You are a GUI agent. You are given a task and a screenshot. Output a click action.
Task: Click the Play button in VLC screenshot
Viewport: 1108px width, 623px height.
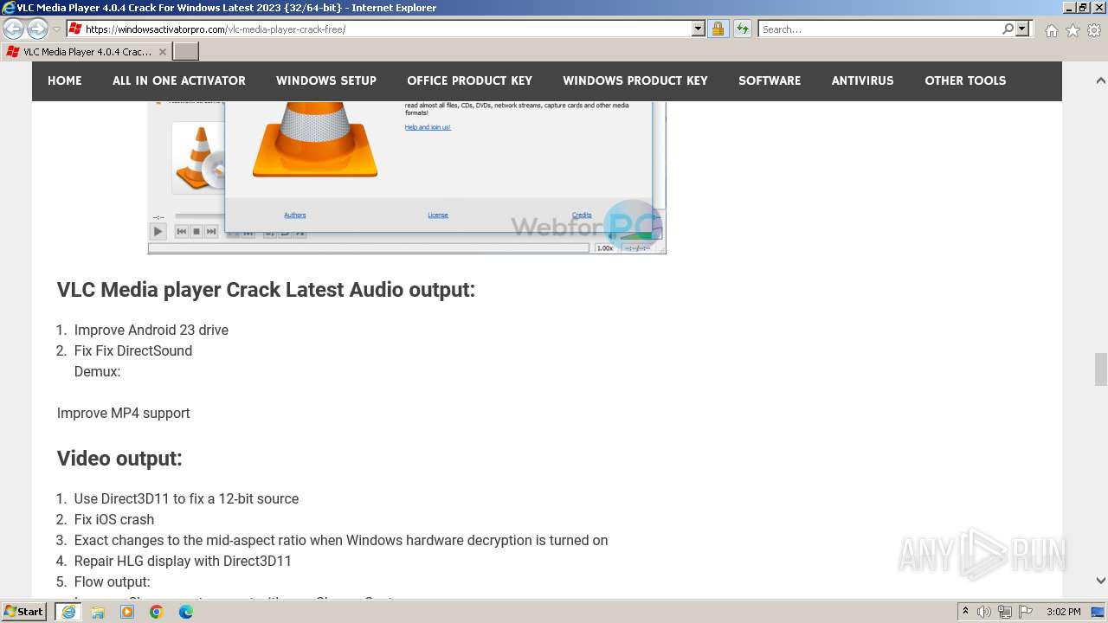(158, 231)
